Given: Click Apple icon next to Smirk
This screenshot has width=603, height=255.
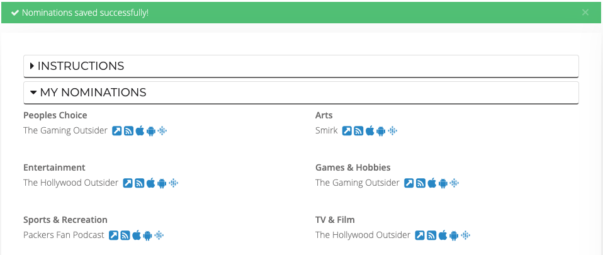Looking at the screenshot, I should click(x=370, y=131).
